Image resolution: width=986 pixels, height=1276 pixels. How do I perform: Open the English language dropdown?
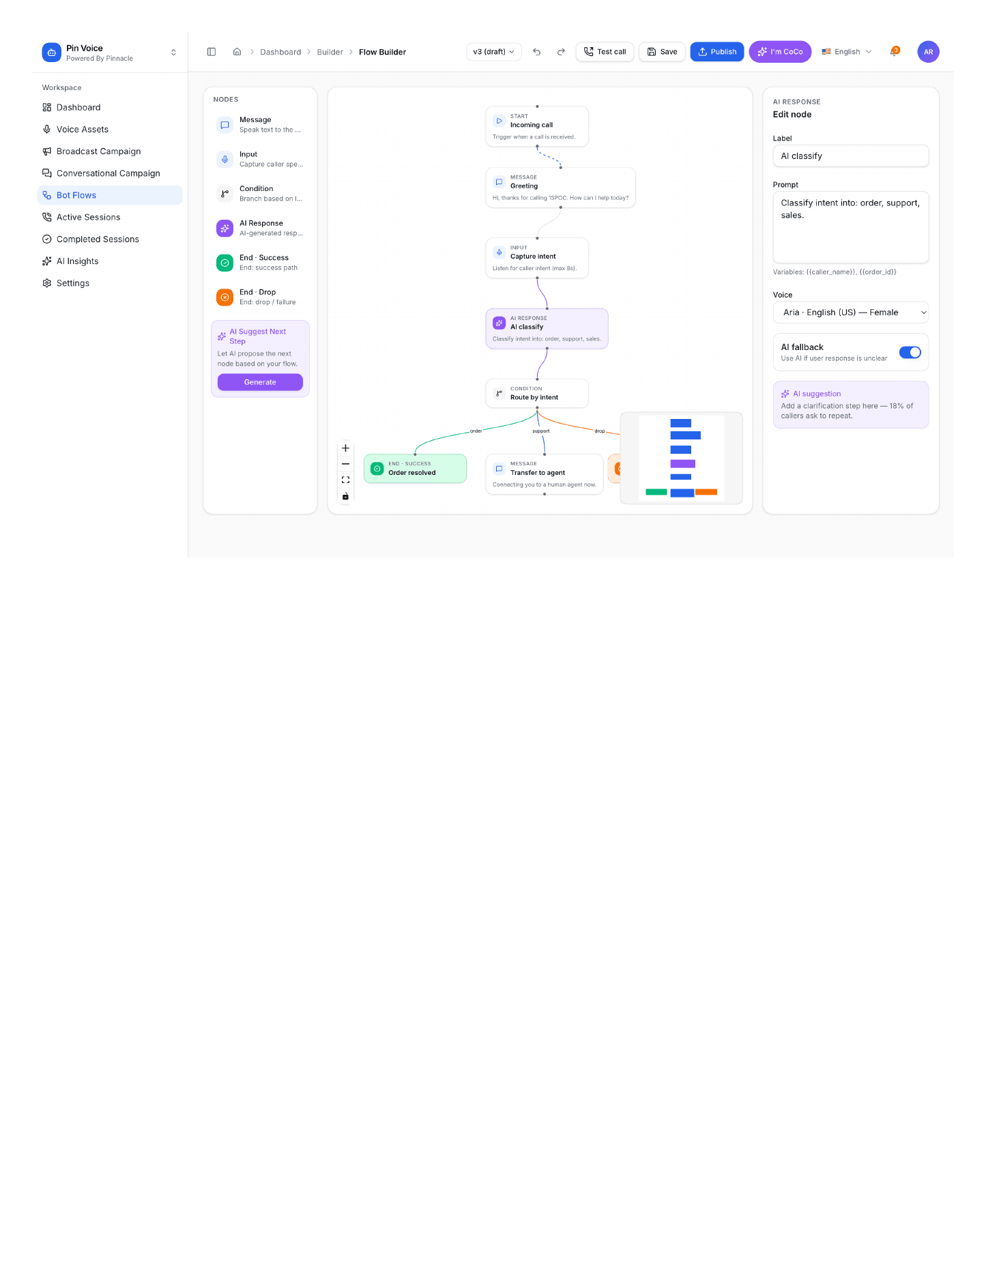click(x=847, y=52)
